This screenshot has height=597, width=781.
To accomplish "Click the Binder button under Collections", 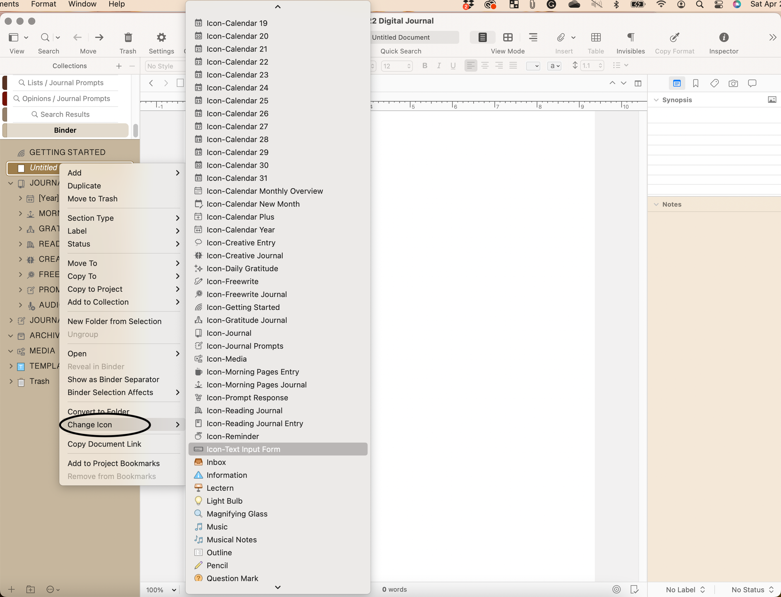I will click(x=65, y=130).
